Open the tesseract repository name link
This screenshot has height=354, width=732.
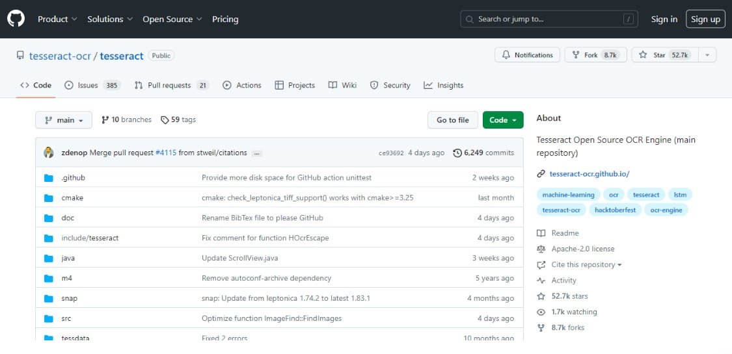tap(122, 56)
